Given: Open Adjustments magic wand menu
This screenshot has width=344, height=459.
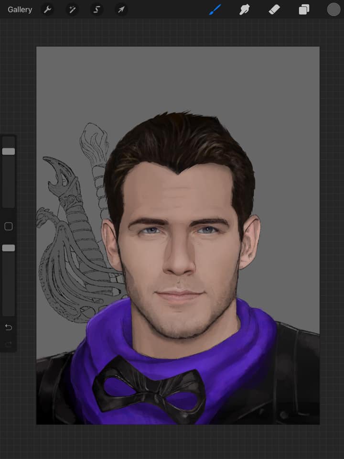Looking at the screenshot, I should click(x=72, y=10).
